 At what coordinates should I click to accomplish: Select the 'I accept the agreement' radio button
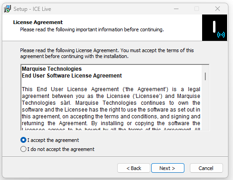click(x=23, y=140)
